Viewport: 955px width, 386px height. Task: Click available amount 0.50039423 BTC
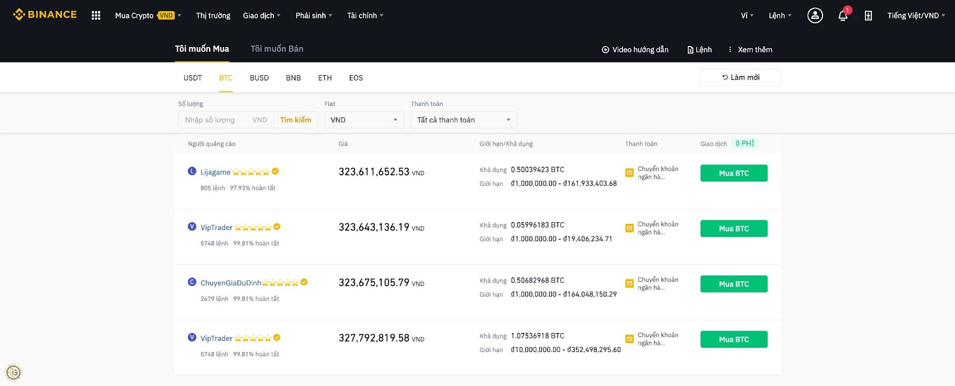[x=537, y=170]
